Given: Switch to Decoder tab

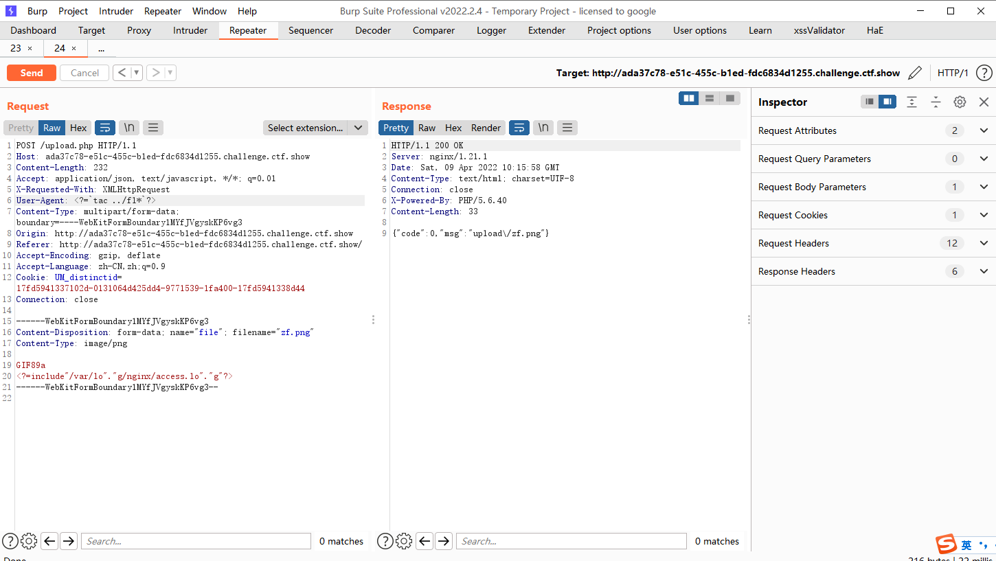Looking at the screenshot, I should pyautogui.click(x=373, y=30).
